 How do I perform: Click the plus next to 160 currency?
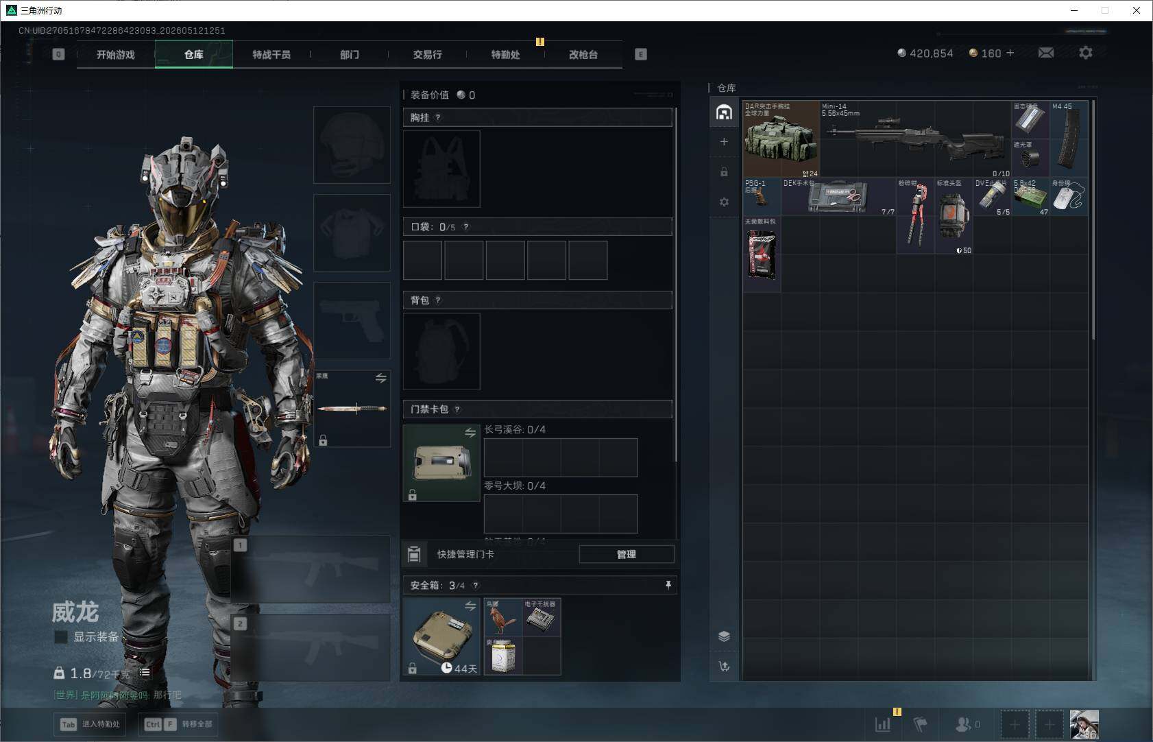(x=1010, y=53)
